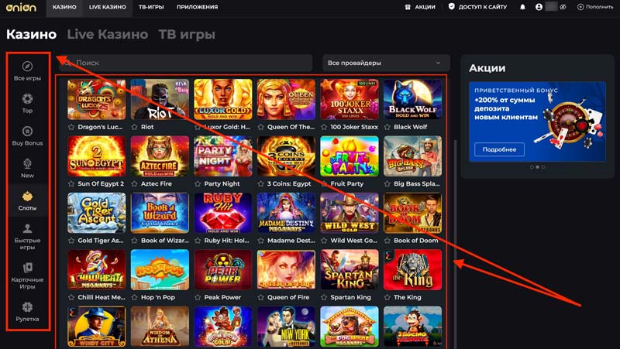The width and height of the screenshot is (620, 349).
Task: Select the third promo carousel dot
Action: tap(543, 167)
